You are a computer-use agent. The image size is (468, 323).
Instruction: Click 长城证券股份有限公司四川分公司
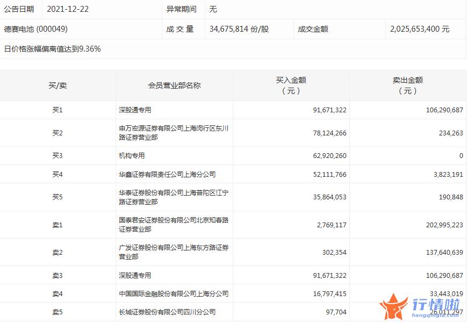pos(167,312)
